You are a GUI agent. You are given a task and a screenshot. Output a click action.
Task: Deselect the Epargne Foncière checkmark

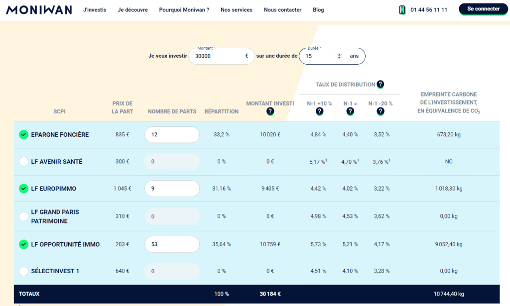coord(23,134)
